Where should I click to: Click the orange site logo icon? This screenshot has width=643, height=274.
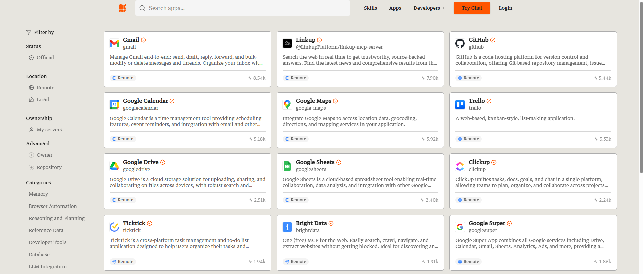pos(122,8)
